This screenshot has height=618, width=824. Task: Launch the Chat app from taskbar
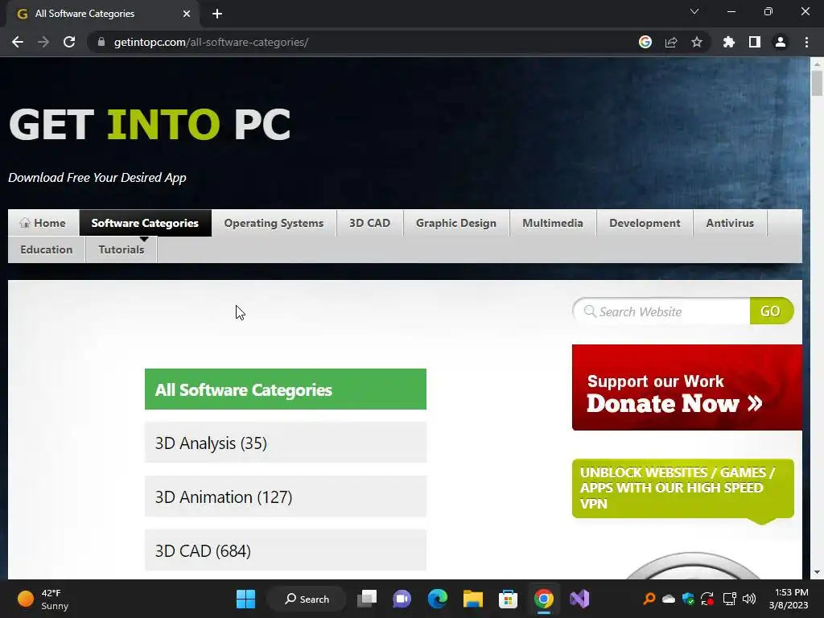(x=402, y=599)
